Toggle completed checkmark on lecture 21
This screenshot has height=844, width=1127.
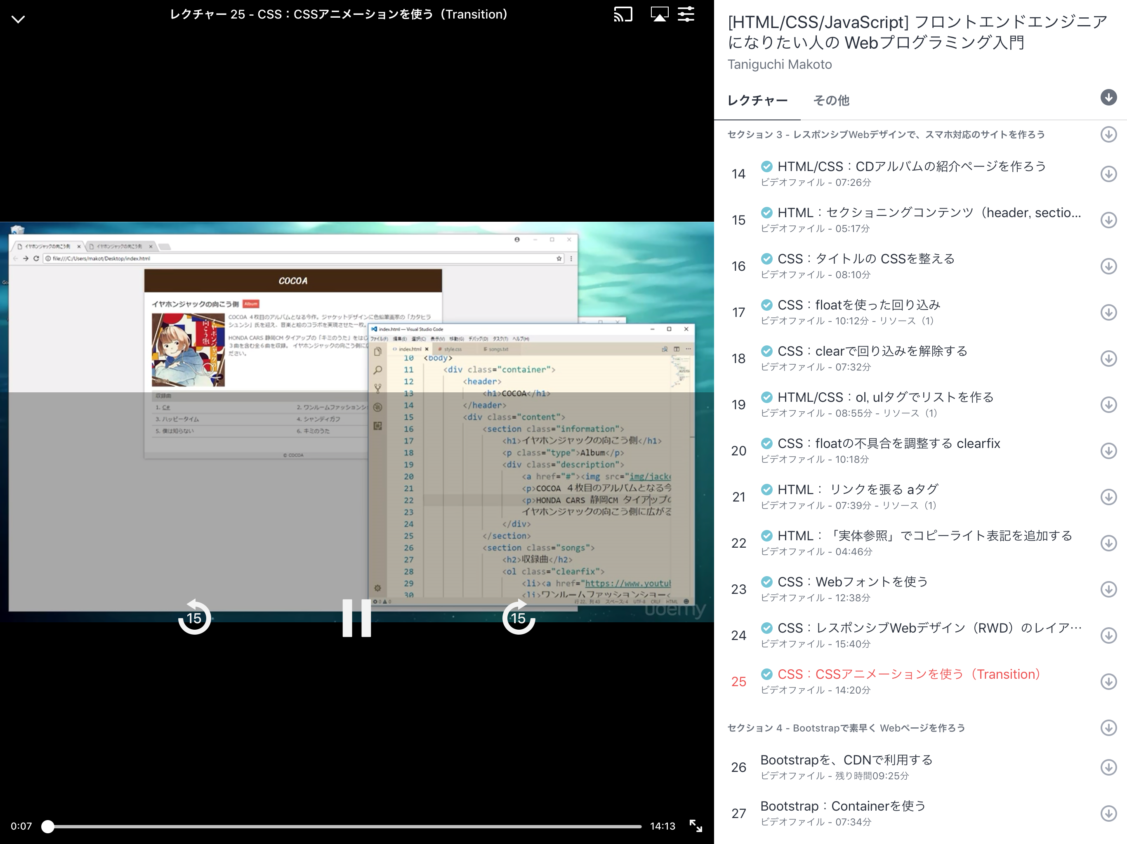tap(767, 489)
